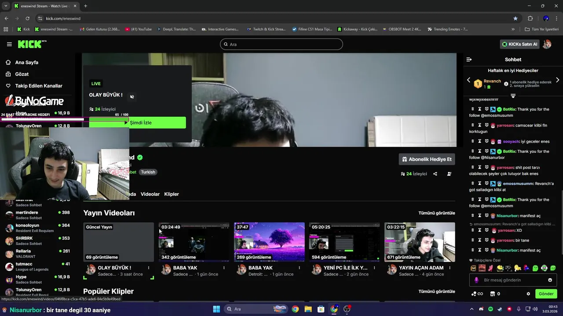Click Tümünü görüntüle for Popüler Klipler
This screenshot has width=563, height=316.
[436, 291]
